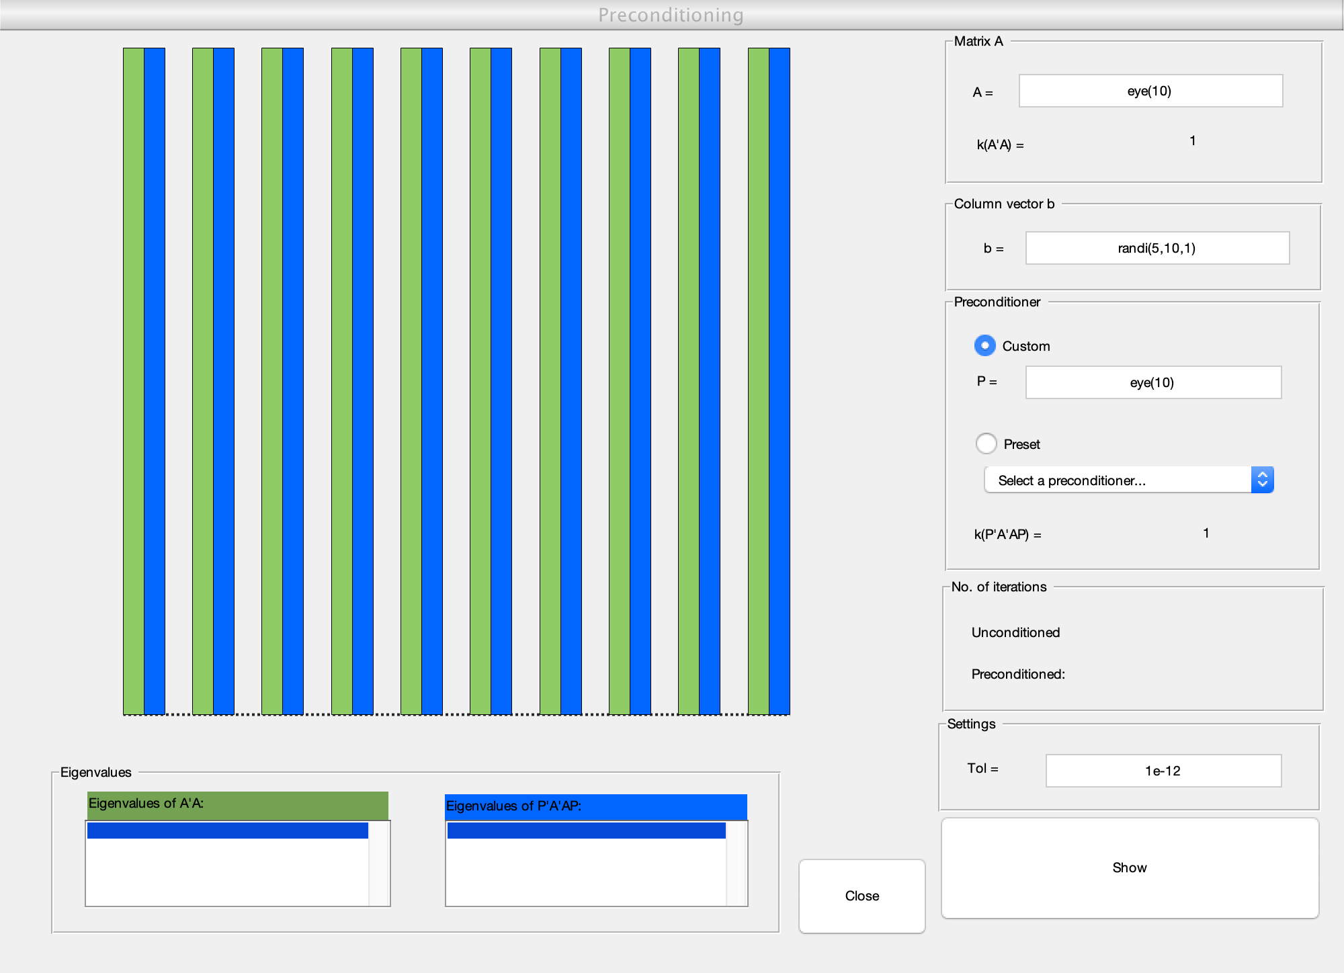The image size is (1344, 973).
Task: Select the Custom preconditioner radio button
Action: click(984, 345)
